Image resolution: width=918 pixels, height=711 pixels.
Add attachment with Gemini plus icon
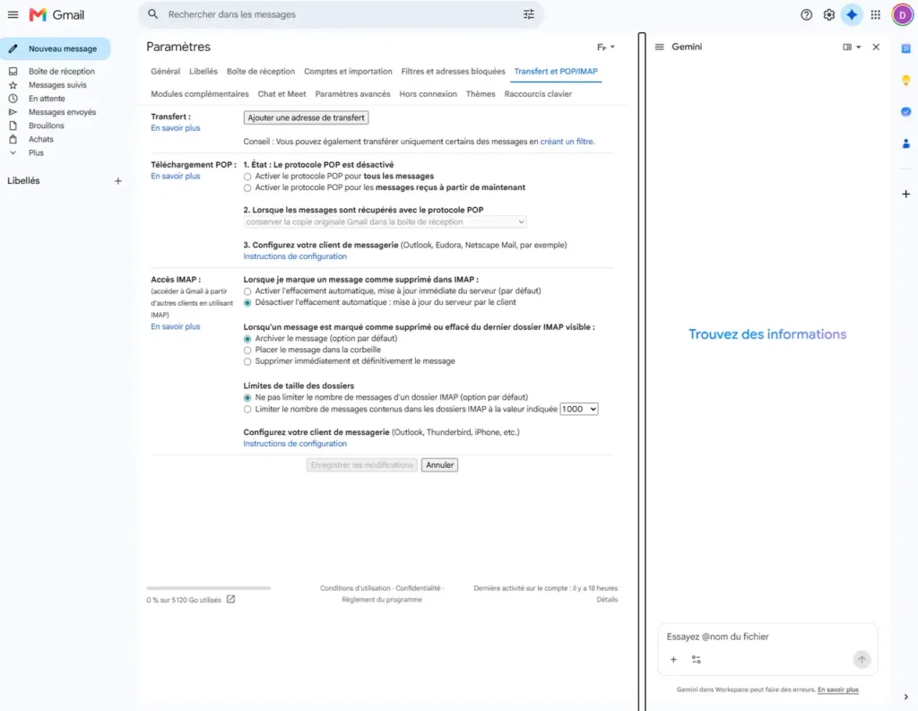pos(673,660)
